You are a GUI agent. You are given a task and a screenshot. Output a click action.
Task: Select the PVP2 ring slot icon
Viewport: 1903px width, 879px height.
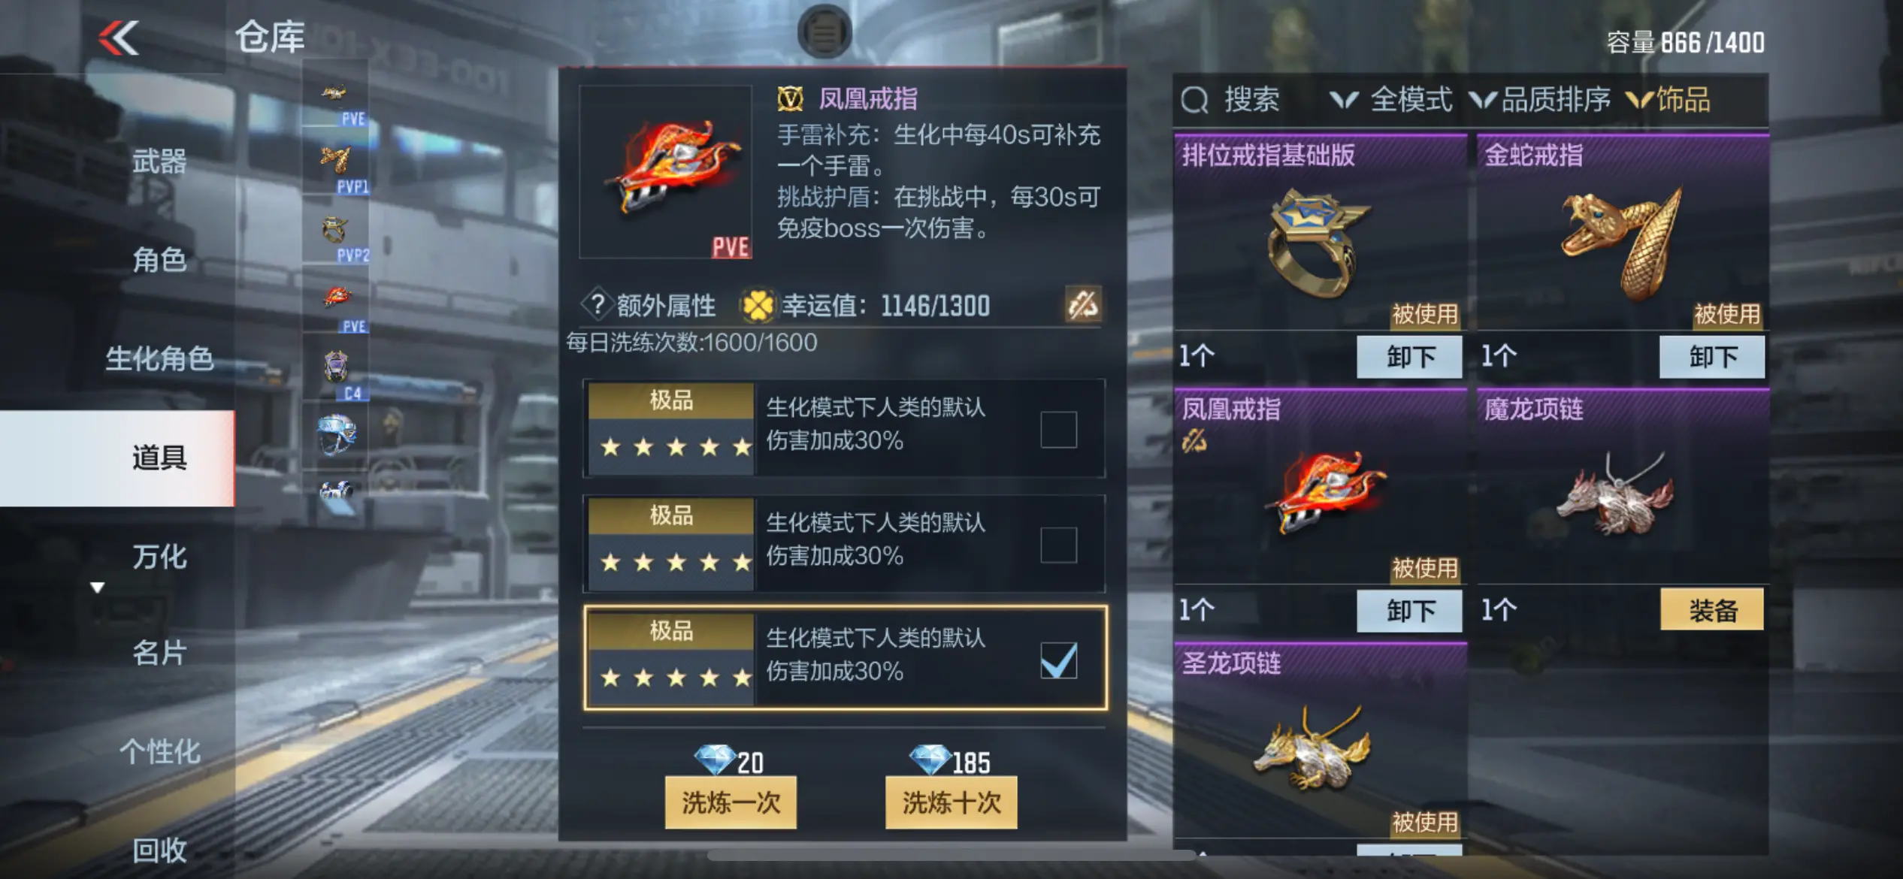[x=336, y=234]
